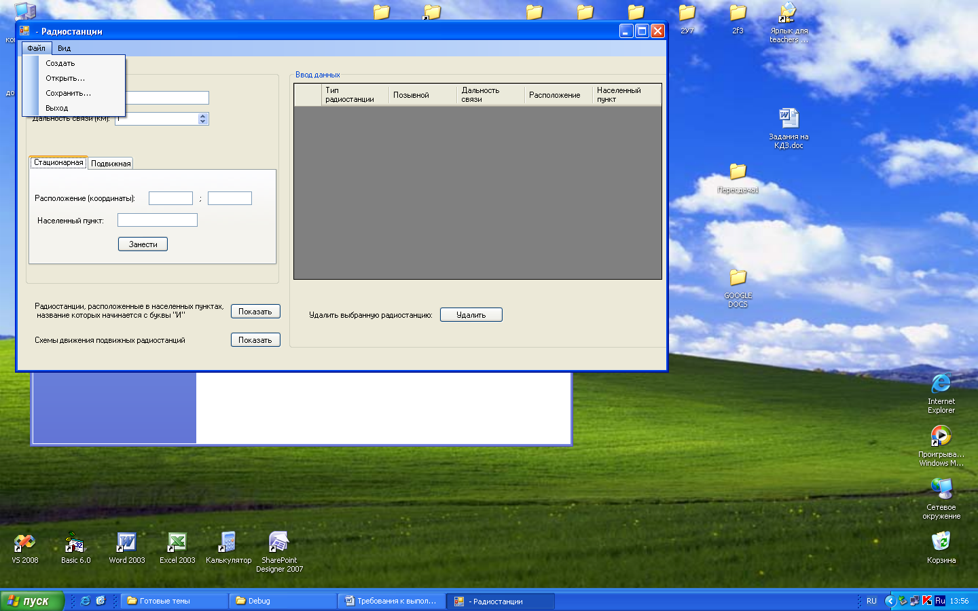Open the пуск Start menu
The image size is (978, 611).
(32, 601)
